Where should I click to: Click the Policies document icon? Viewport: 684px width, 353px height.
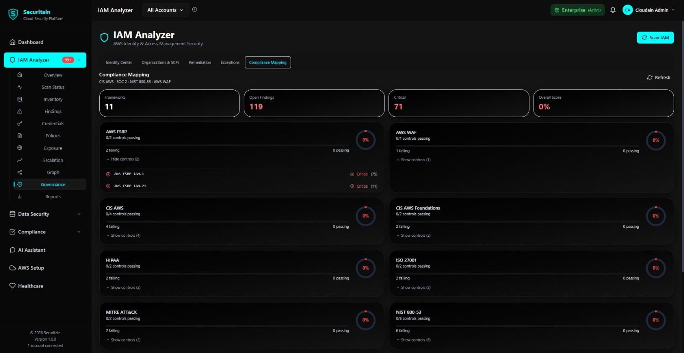pyautogui.click(x=20, y=135)
